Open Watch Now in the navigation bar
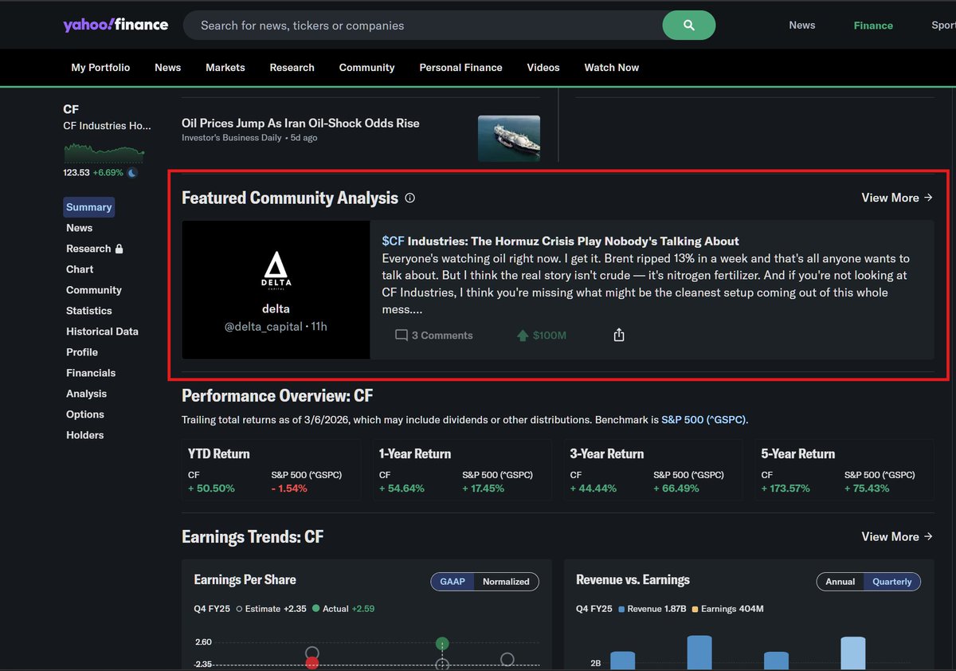This screenshot has height=671, width=956. click(611, 68)
